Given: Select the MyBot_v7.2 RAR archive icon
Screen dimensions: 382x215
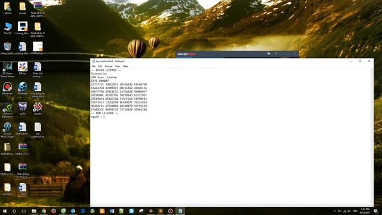Looking at the screenshot, I should point(23,149).
